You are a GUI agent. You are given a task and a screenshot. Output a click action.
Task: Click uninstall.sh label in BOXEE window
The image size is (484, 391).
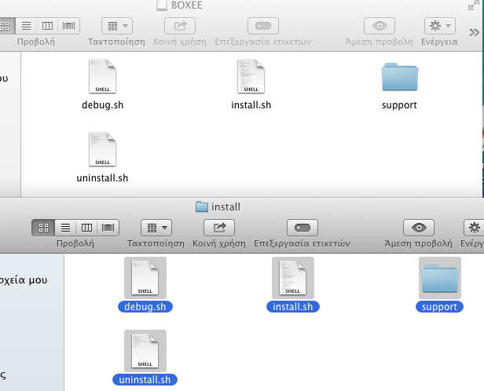pos(102,178)
